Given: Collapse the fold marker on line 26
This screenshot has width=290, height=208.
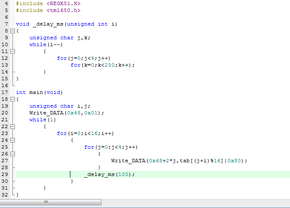Looking at the screenshot, I should click(x=12, y=154).
